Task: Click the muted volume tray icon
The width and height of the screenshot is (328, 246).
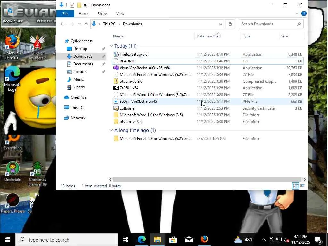Action: point(286,240)
